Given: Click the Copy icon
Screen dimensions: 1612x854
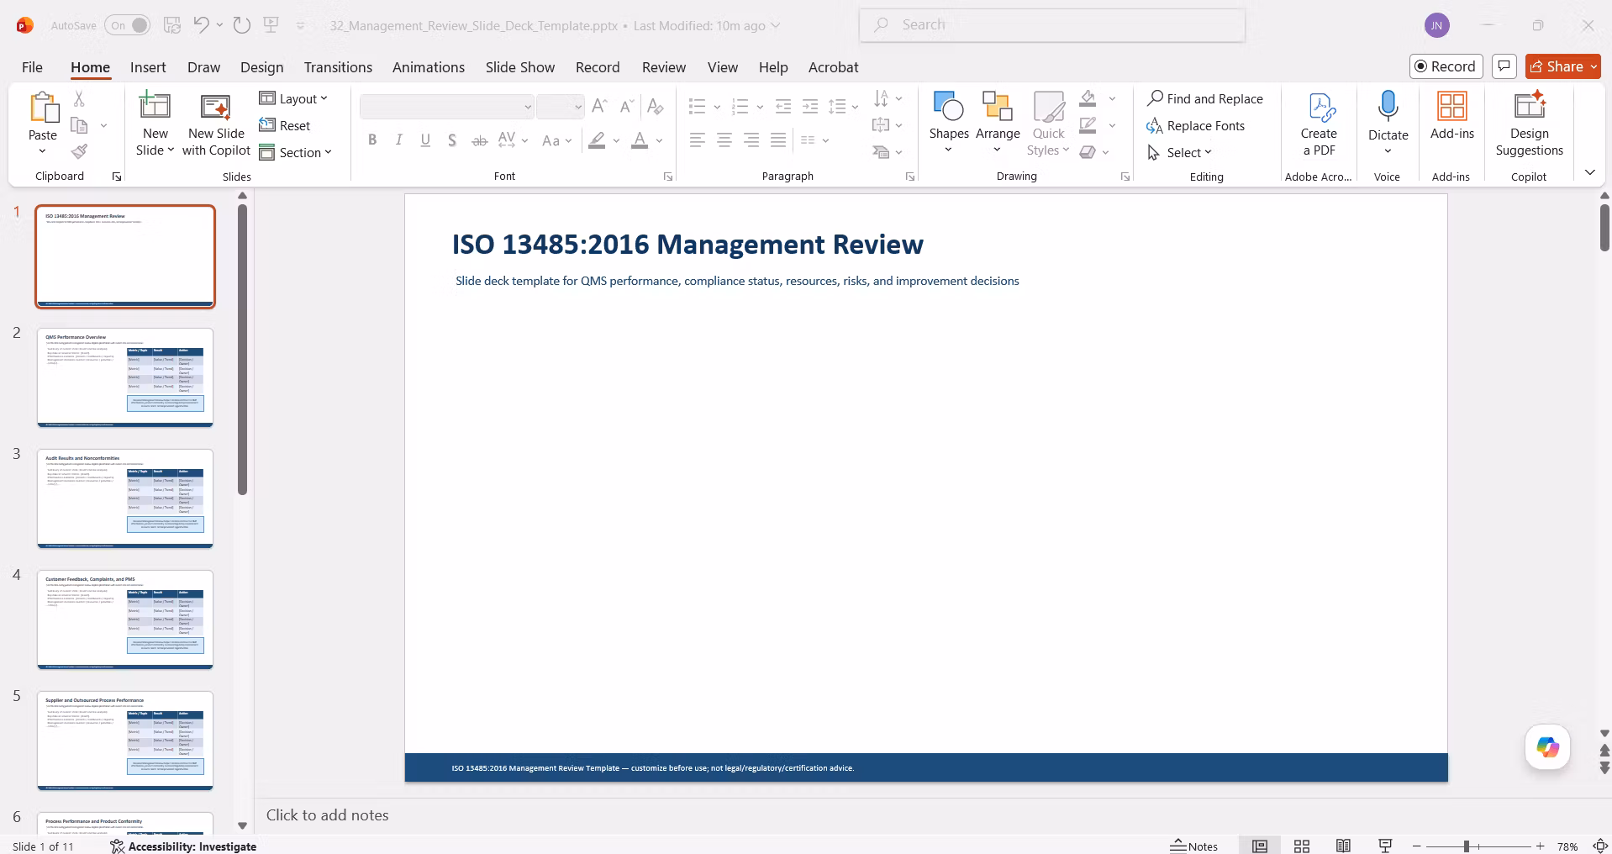Looking at the screenshot, I should (x=79, y=125).
